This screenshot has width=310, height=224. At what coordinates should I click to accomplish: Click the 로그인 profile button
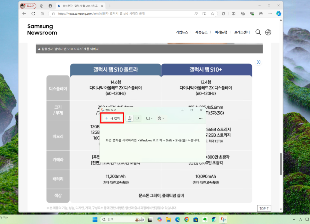(28, 6)
